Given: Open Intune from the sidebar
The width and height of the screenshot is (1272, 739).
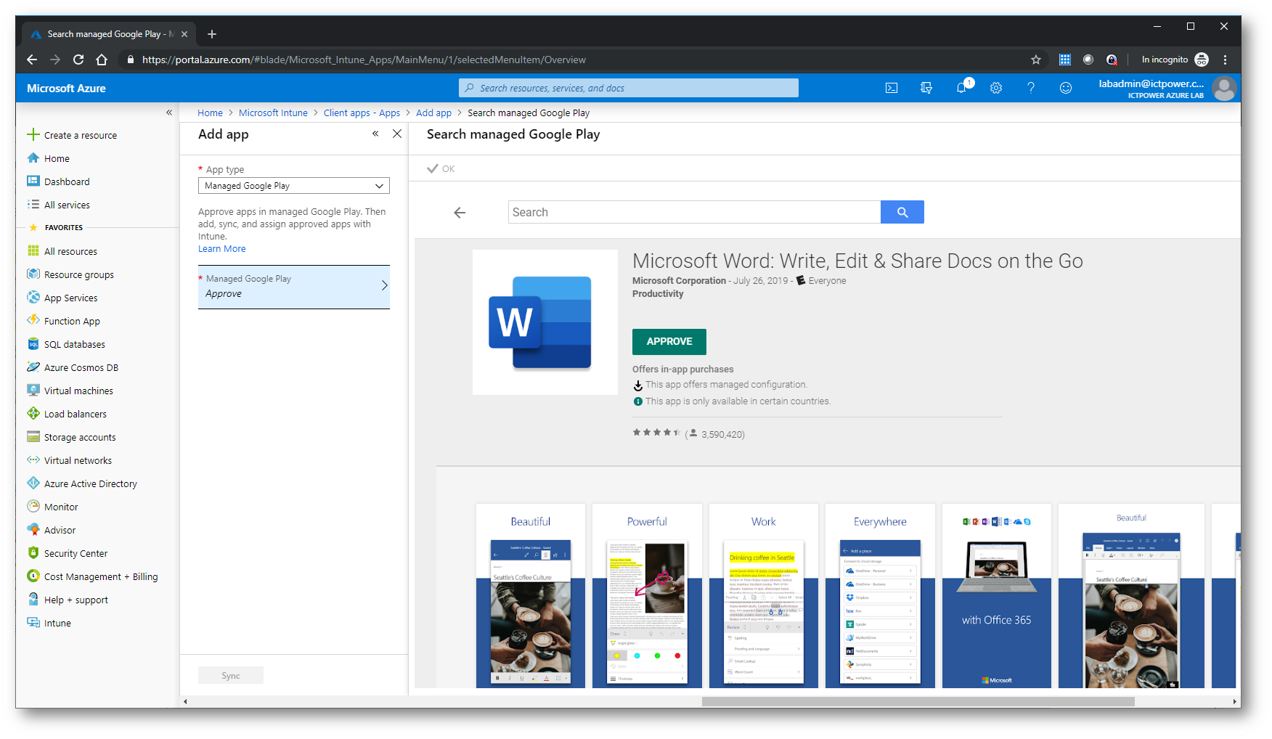Looking at the screenshot, I should [x=49, y=623].
